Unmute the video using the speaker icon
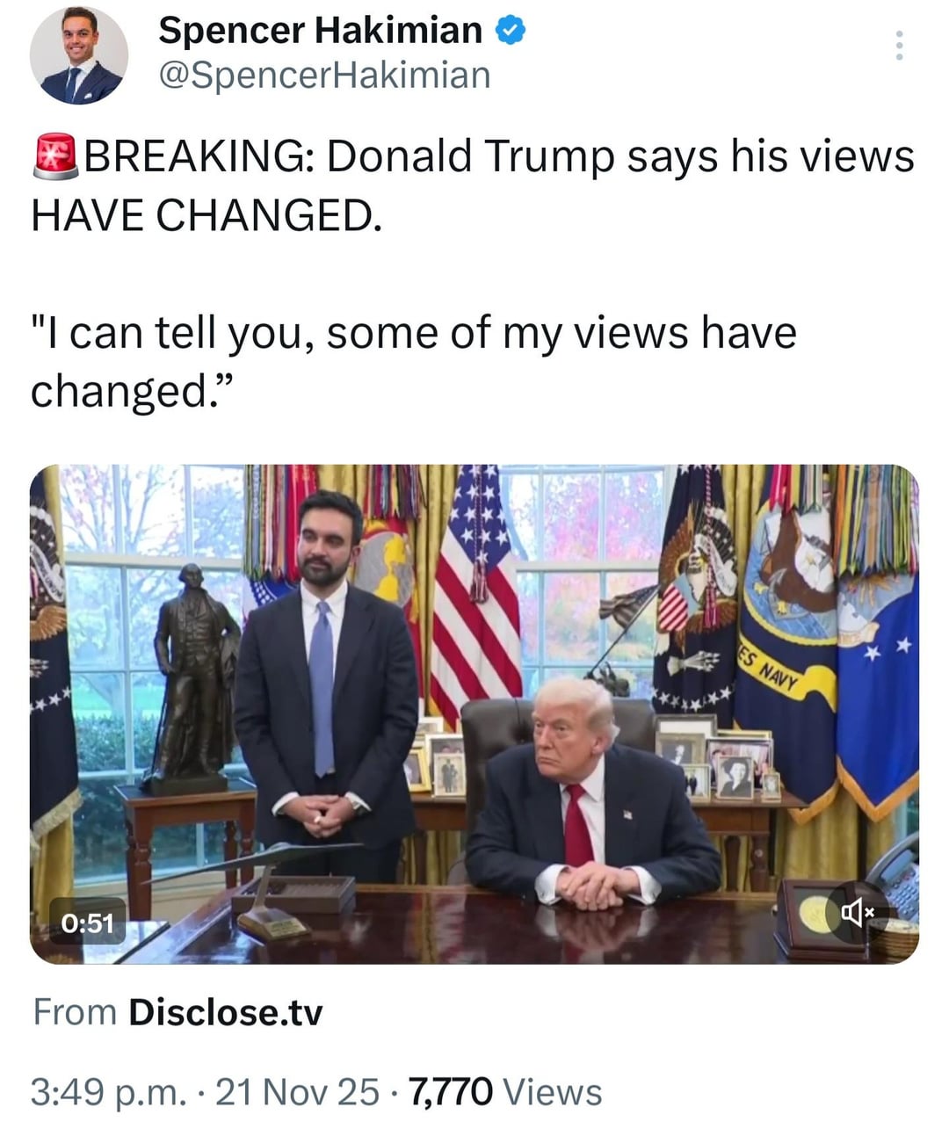Screen dimensions: 949x1136 tap(857, 913)
